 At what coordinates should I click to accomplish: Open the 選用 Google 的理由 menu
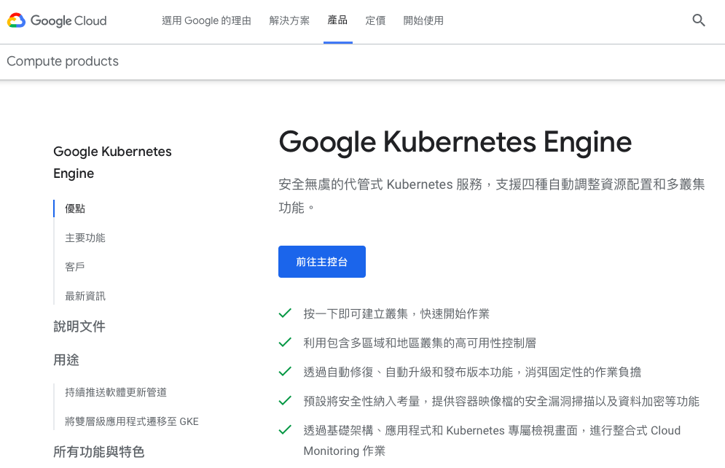coord(206,20)
